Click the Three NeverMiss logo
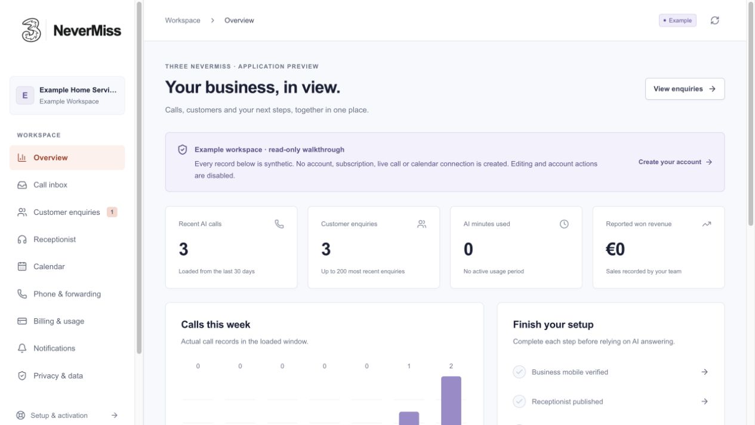 [71, 30]
